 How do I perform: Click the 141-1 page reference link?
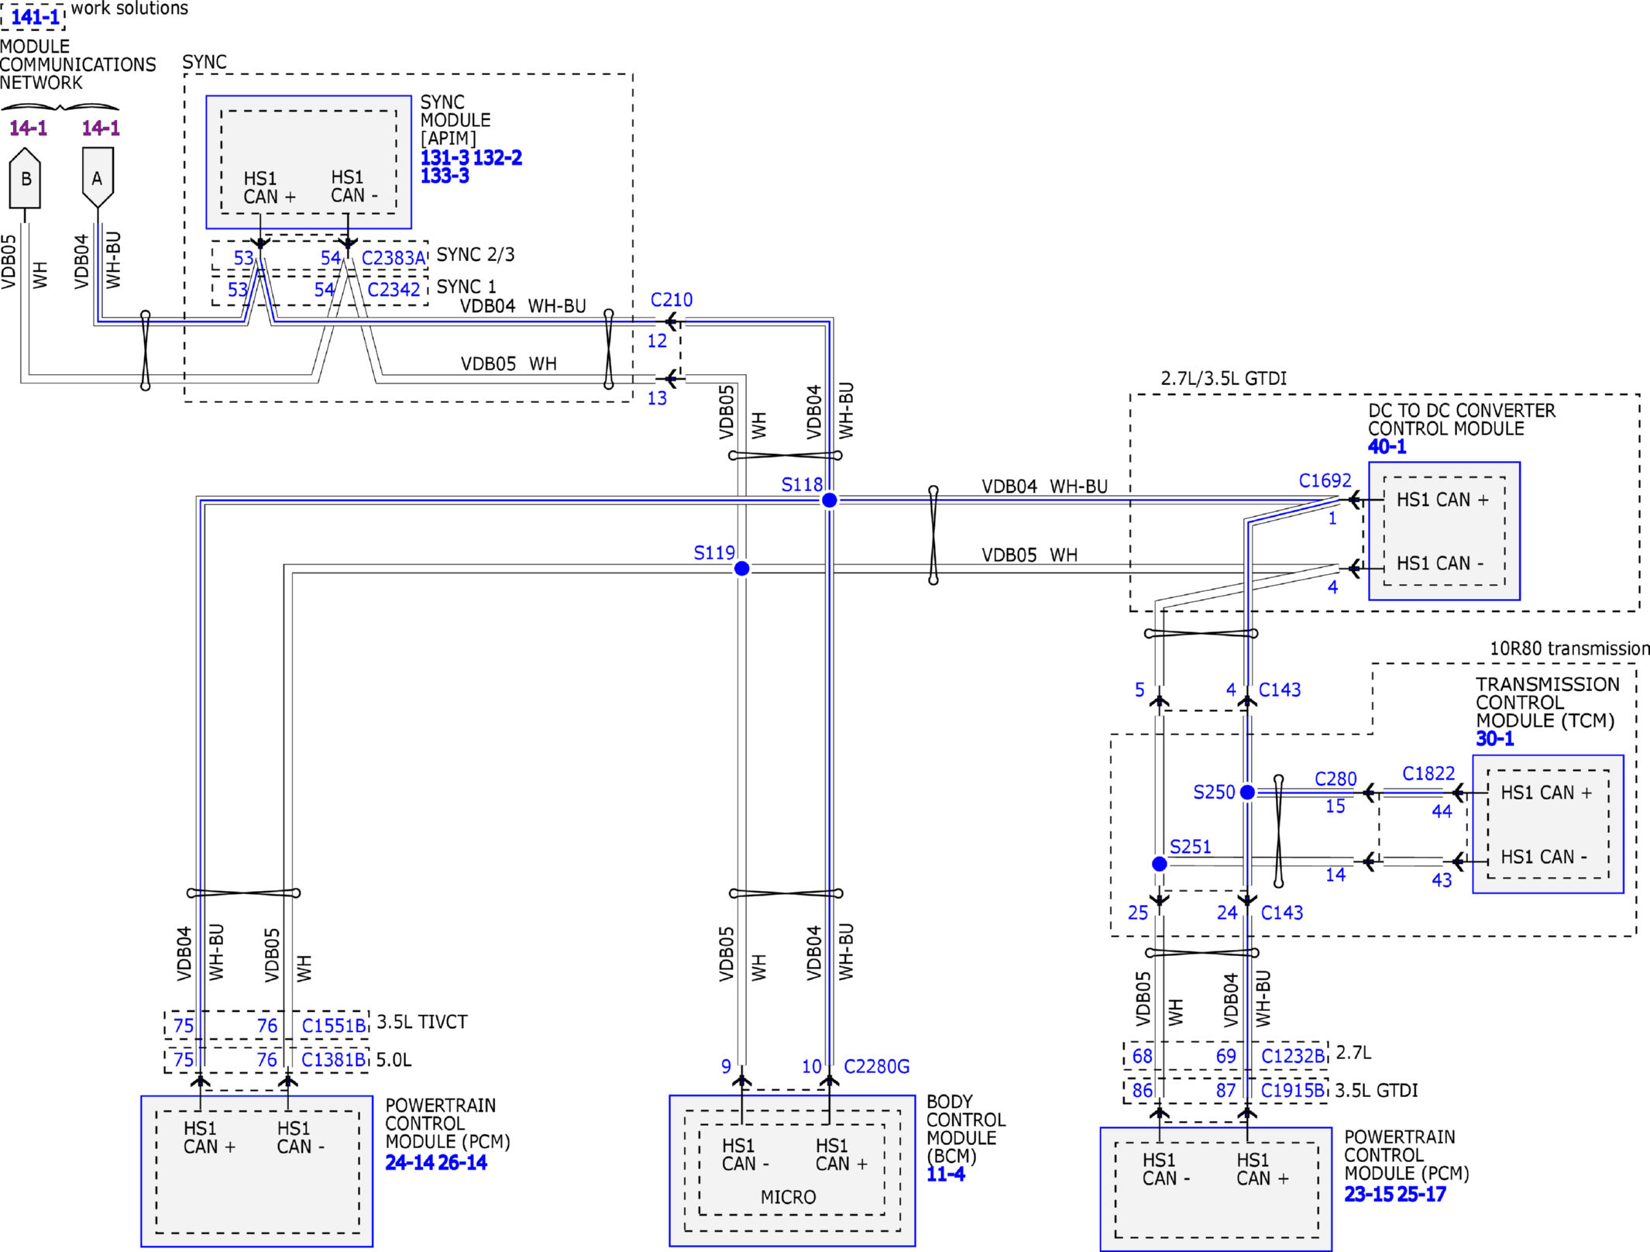35,16
